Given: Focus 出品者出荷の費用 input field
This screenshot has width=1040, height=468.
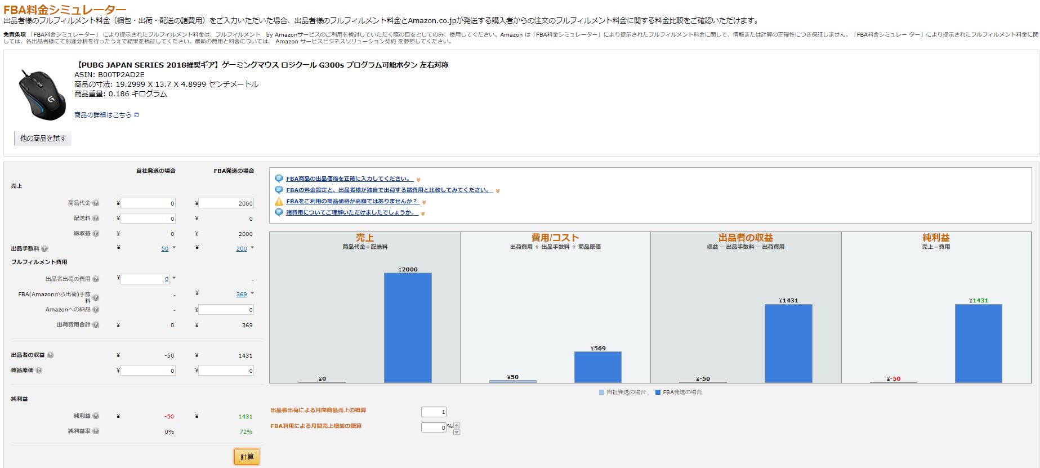Looking at the screenshot, I should 145,279.
